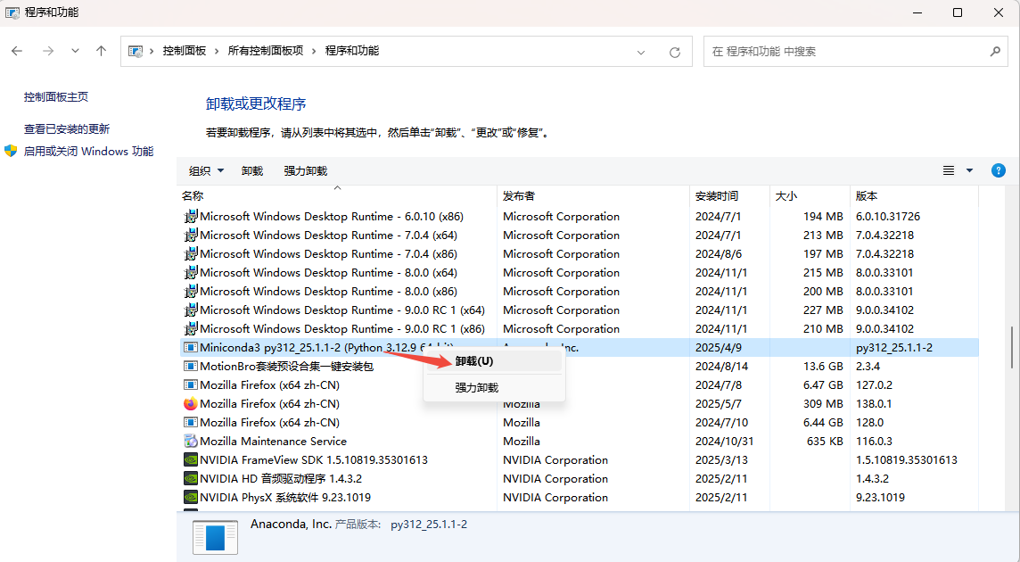1020x562 pixels.
Task: Click the magnifier search icon
Action: [995, 52]
